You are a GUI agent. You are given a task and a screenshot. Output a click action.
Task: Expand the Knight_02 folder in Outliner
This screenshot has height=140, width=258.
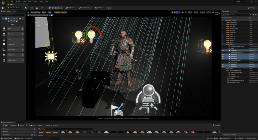click(227, 36)
